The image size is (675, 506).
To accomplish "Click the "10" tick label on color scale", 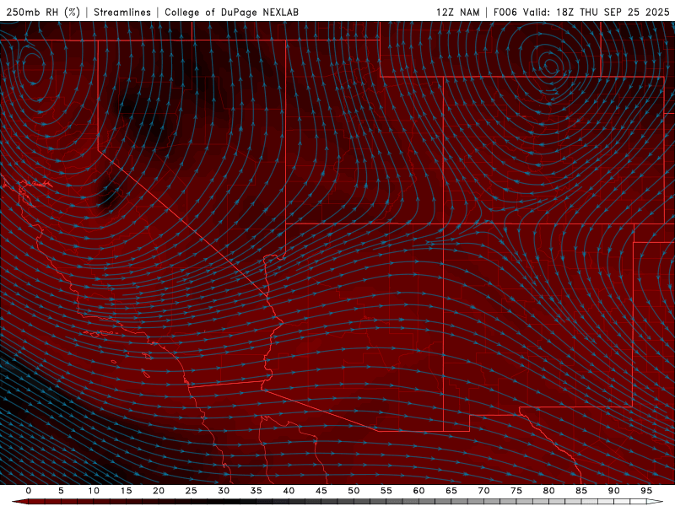I will (94, 491).
